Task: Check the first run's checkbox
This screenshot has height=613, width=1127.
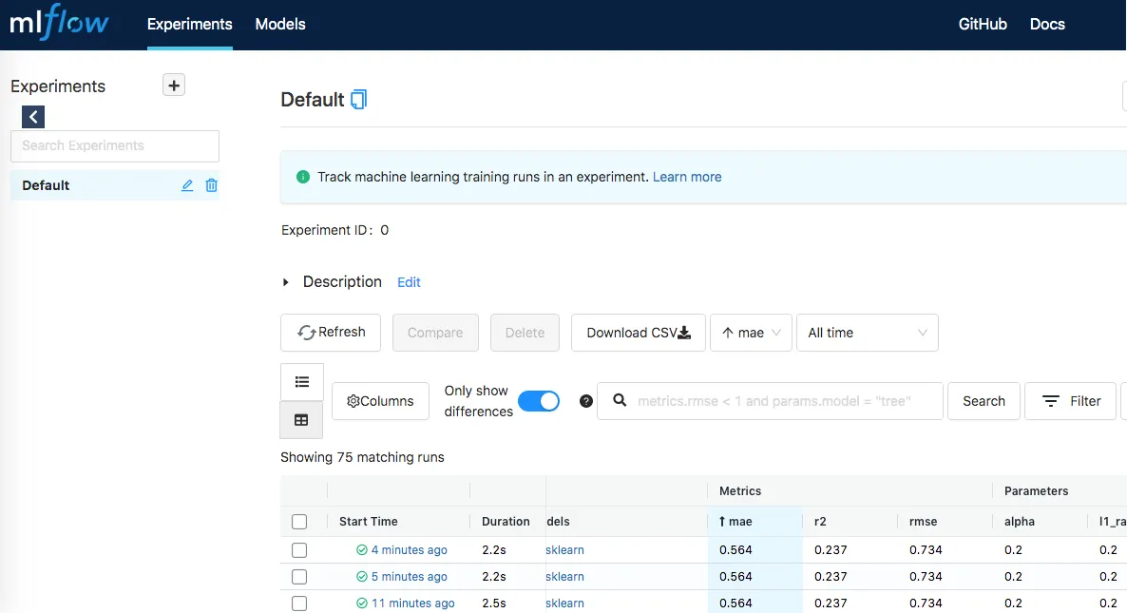Action: (299, 549)
